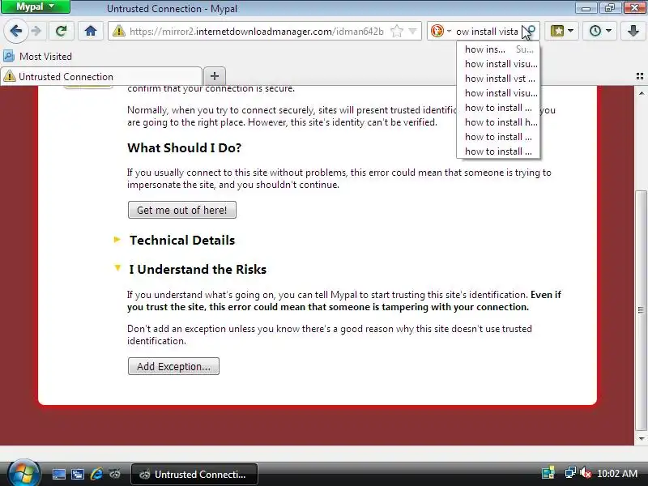This screenshot has height=486, width=648.
Task: Open the tab groups button
Action: pos(640,76)
